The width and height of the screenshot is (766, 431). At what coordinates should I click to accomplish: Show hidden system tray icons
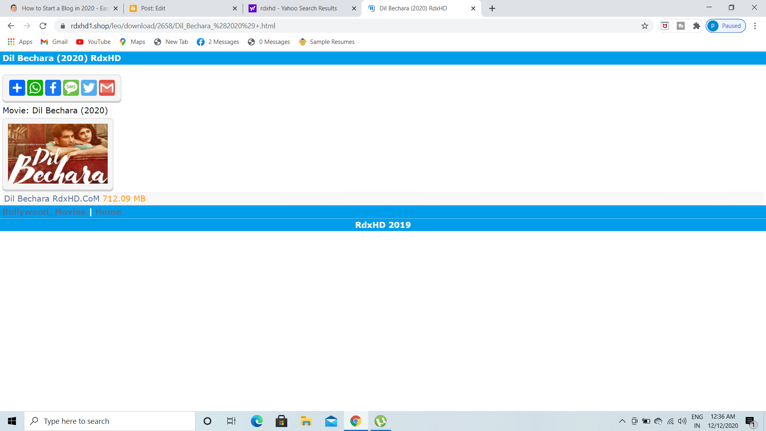coord(622,421)
